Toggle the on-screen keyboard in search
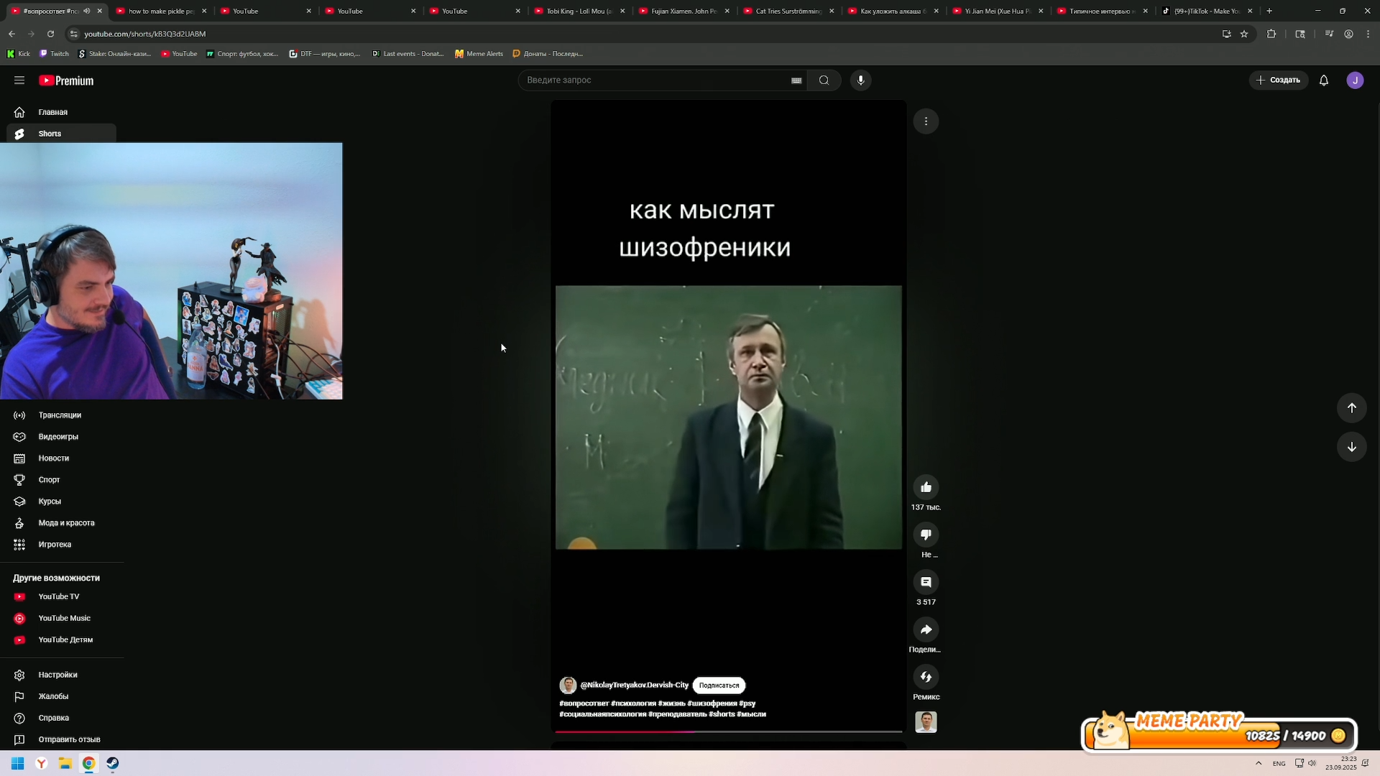This screenshot has height=776, width=1380. pyautogui.click(x=796, y=80)
